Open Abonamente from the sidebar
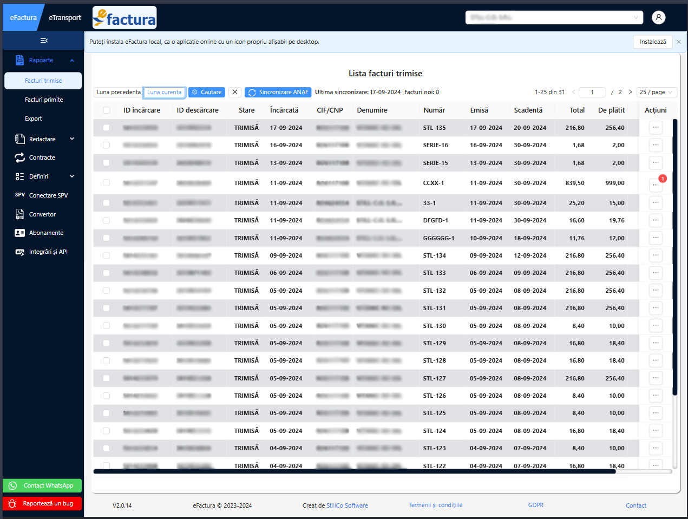Screen dimensions: 688x519 46,233
